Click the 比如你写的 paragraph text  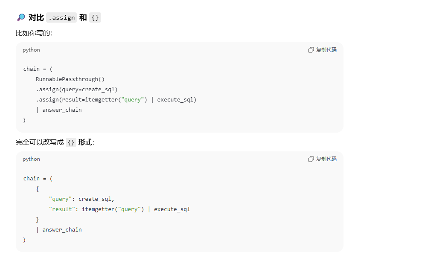[x=34, y=33]
